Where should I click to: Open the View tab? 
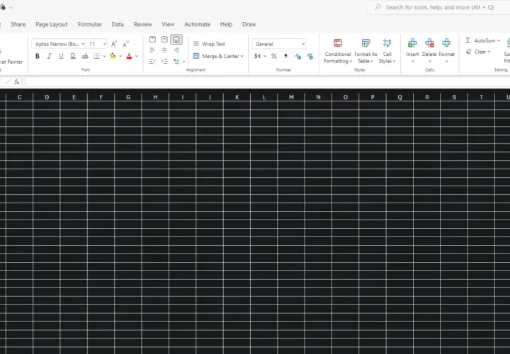(x=168, y=24)
